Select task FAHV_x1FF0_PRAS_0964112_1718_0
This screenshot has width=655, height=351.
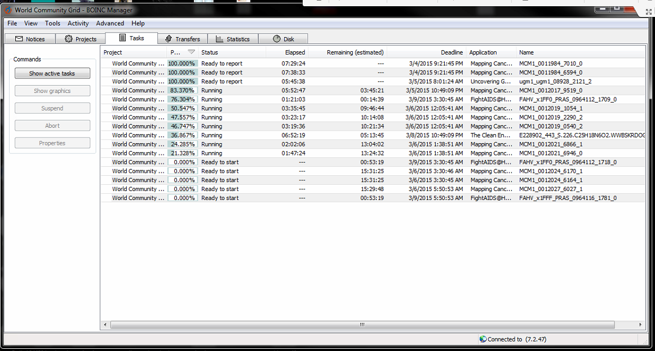373,162
